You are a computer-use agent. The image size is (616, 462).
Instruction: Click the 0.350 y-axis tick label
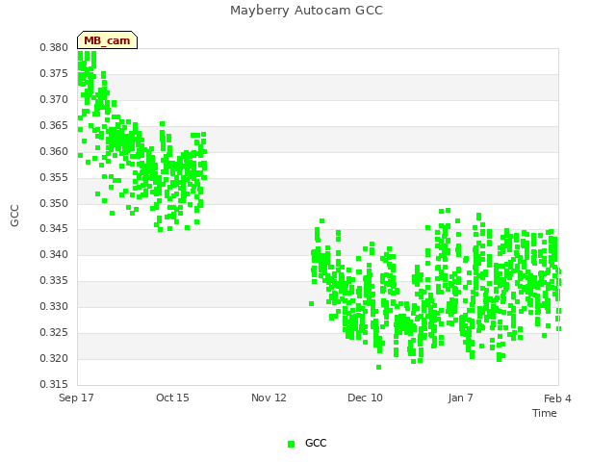[x=54, y=203]
